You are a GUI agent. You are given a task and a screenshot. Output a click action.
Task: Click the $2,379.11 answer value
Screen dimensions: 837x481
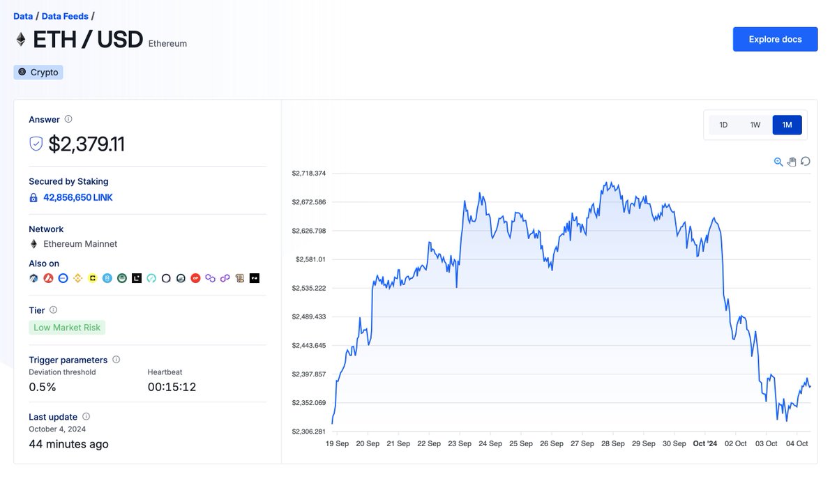[x=86, y=144]
